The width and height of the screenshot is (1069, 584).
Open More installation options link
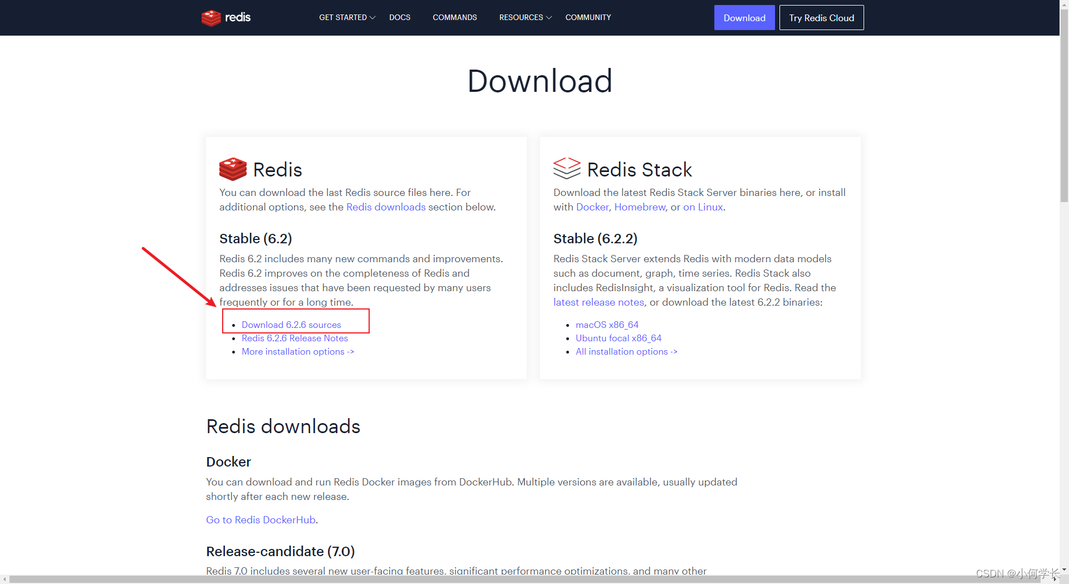[298, 351]
